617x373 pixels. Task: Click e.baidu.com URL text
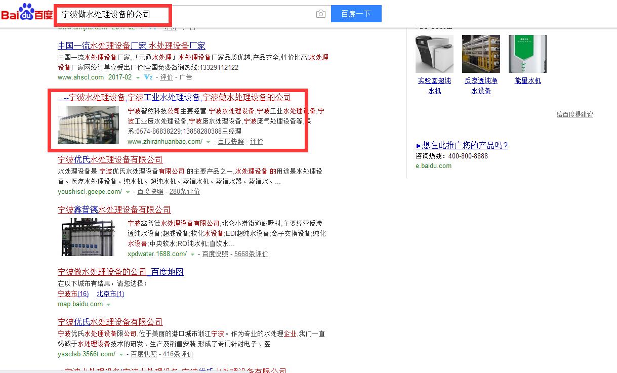pyautogui.click(x=433, y=166)
